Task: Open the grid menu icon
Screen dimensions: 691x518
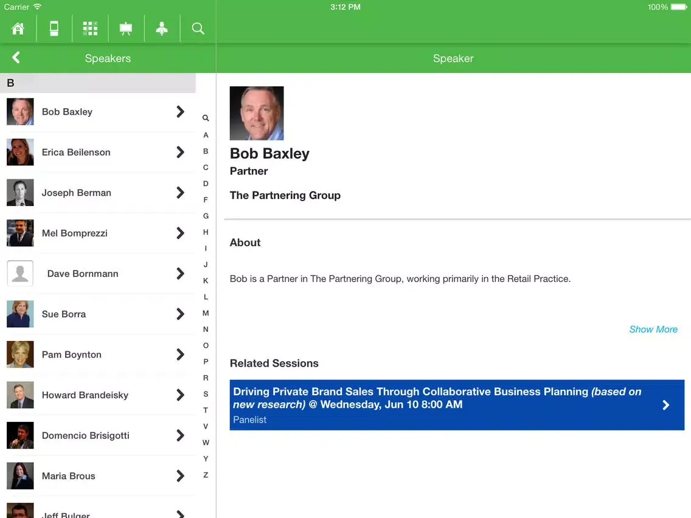Action: 90,29
